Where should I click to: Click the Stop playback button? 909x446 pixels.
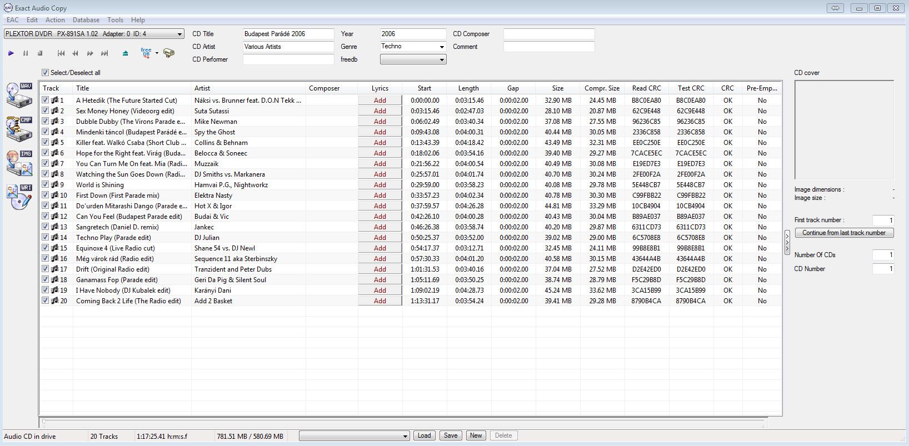(x=40, y=53)
